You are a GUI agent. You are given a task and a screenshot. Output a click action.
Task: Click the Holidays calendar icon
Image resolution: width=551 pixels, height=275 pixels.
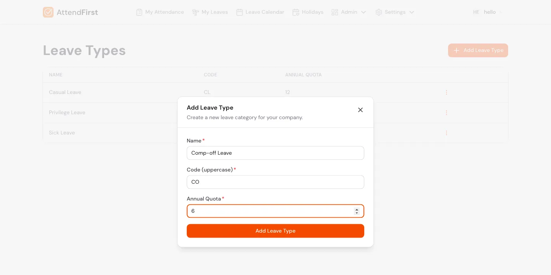(x=296, y=12)
